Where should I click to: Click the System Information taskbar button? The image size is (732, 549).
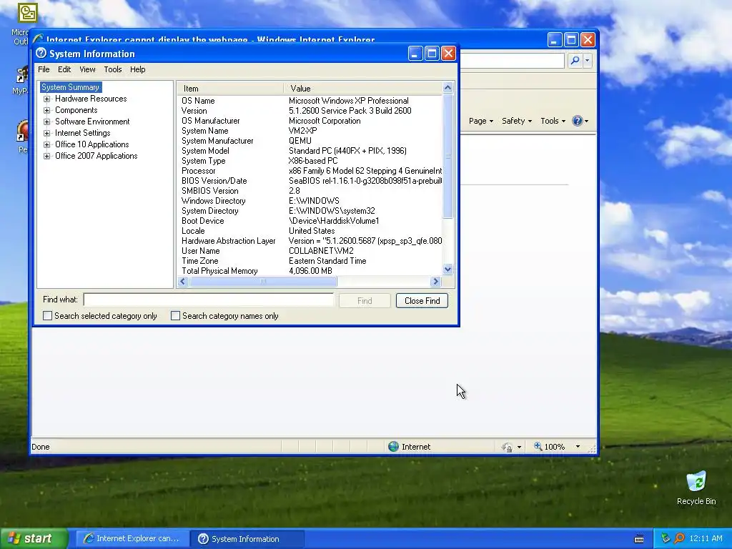pyautogui.click(x=247, y=539)
